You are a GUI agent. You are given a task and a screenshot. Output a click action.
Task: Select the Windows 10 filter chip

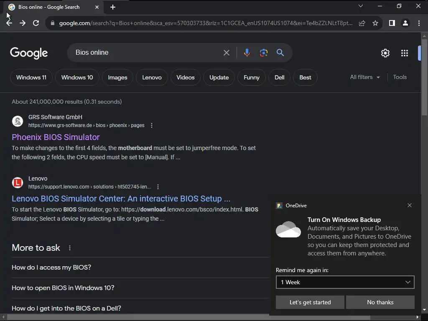77,77
